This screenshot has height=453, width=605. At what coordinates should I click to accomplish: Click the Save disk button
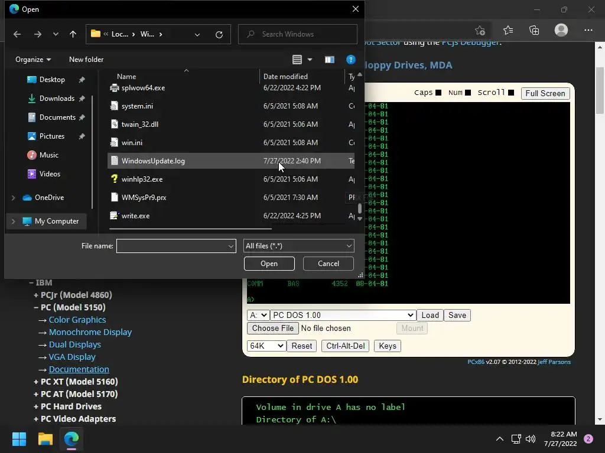pos(457,315)
